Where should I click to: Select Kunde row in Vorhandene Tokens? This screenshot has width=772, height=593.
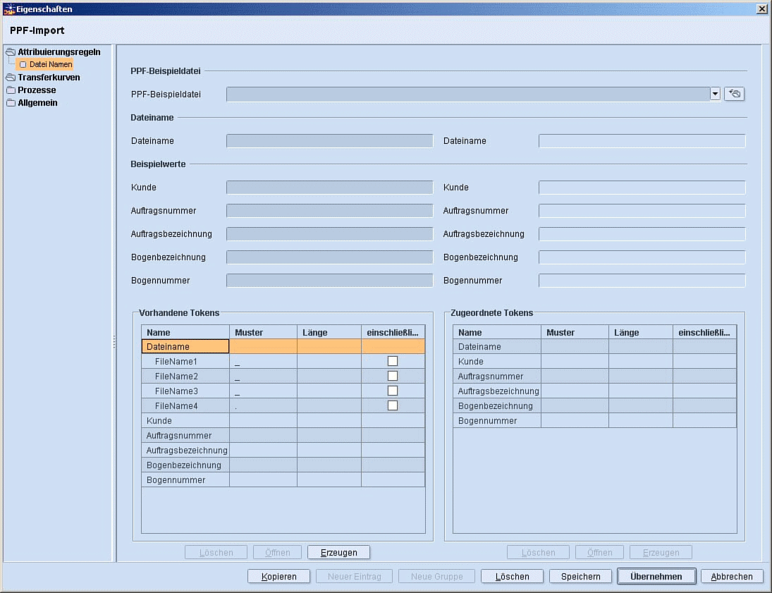283,420
